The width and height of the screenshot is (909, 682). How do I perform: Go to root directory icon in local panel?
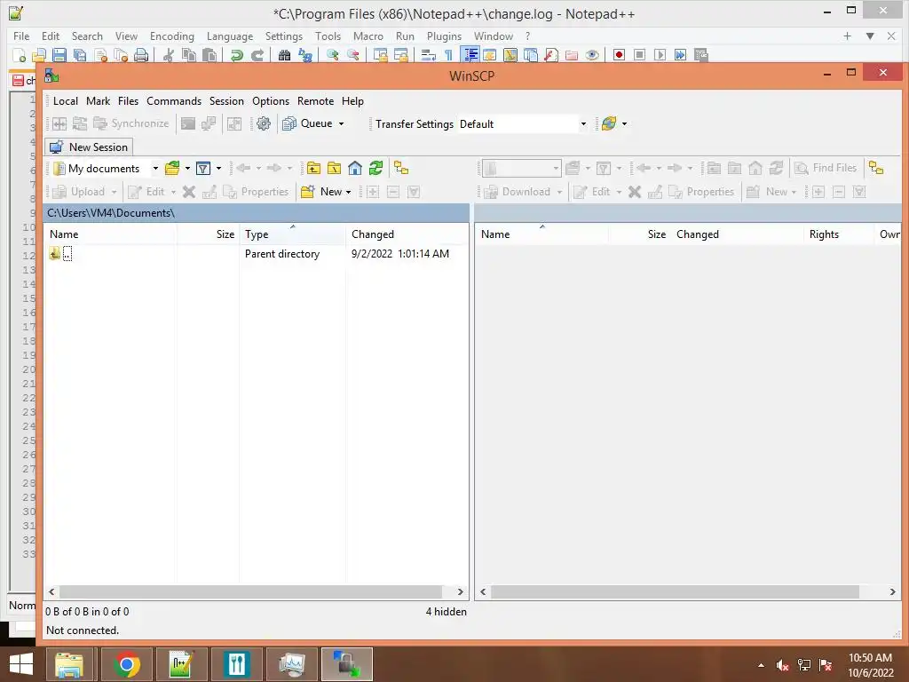pyautogui.click(x=334, y=169)
